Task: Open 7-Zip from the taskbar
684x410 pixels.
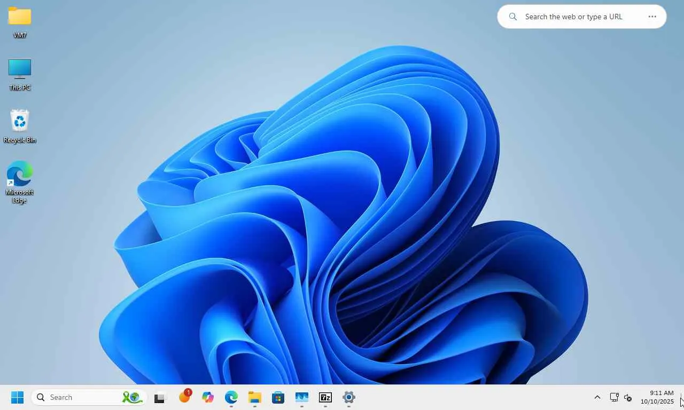Action: point(325,397)
